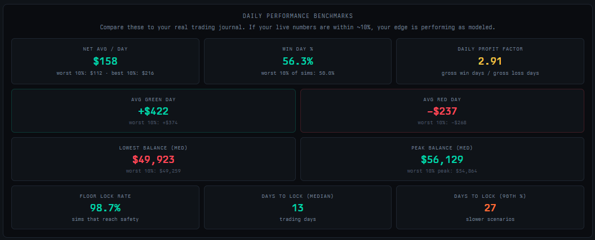The width and height of the screenshot is (595, 240).
Task: Click 'worst 10%: $49,259' text
Action: (x=153, y=171)
